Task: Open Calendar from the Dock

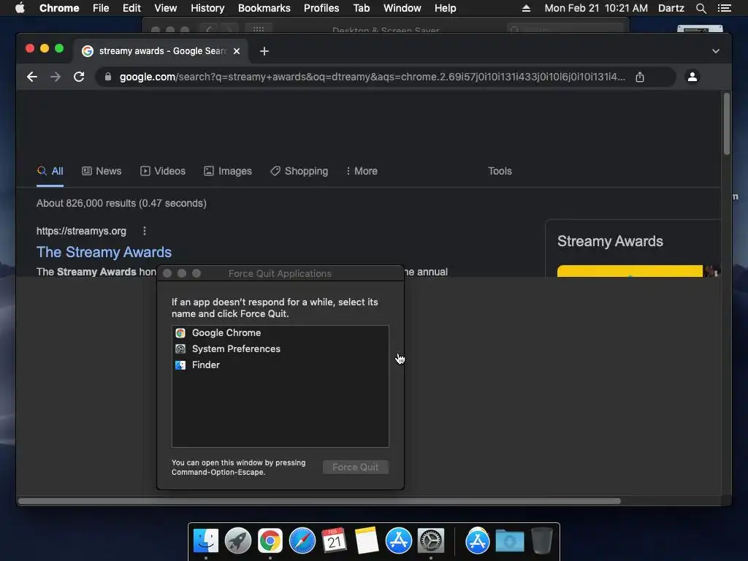Action: tap(334, 541)
